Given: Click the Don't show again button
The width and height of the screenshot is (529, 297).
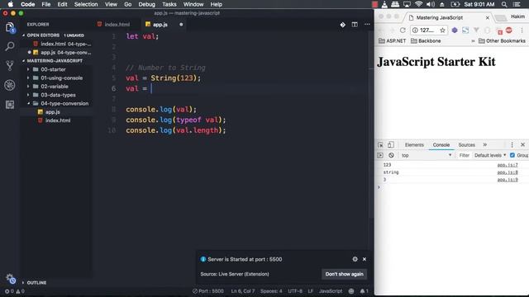Looking at the screenshot, I should [344, 274].
